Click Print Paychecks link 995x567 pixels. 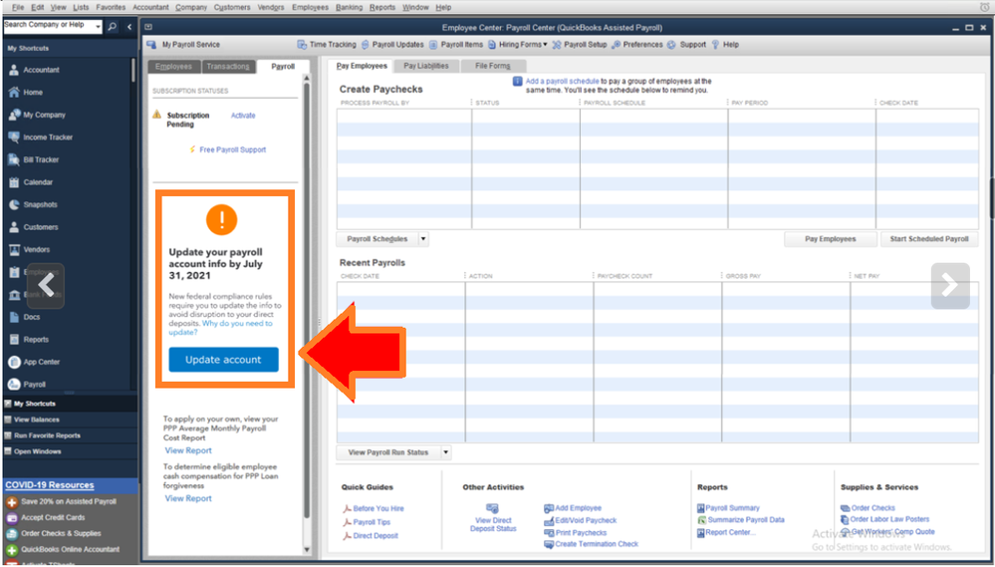click(x=581, y=533)
